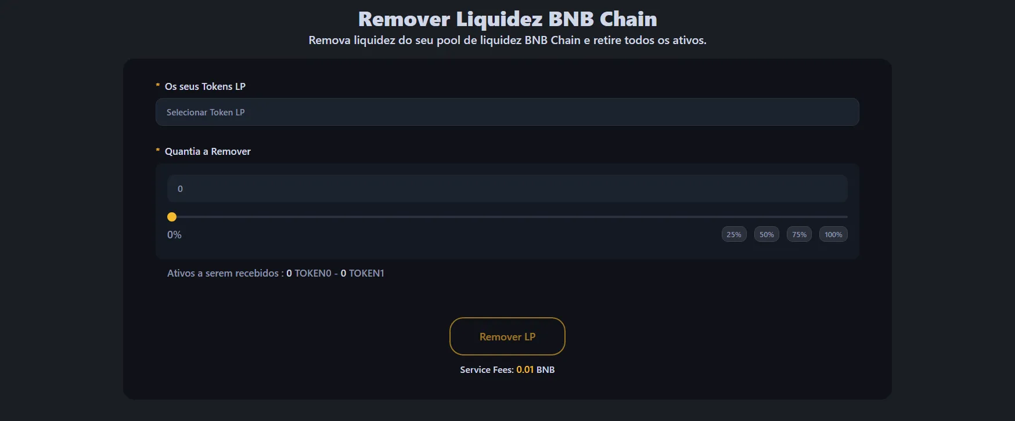Click the yellow slider handle
This screenshot has width=1015, height=421.
click(172, 217)
